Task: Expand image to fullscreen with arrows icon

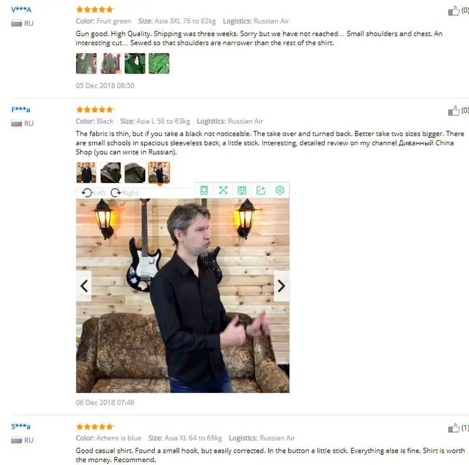Action: (223, 191)
